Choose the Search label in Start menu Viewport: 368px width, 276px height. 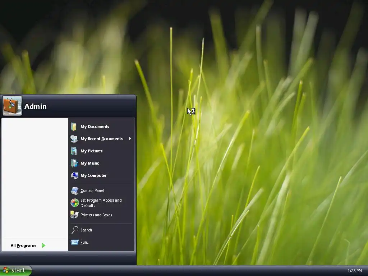pos(86,230)
